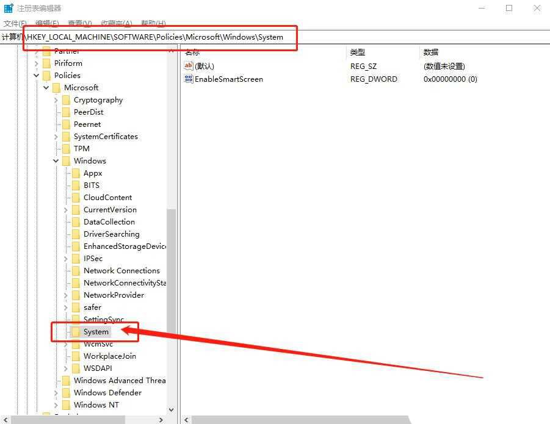550x424 pixels.
Task: Click the WorkplaceJoin key folder icon
Action: click(x=76, y=356)
